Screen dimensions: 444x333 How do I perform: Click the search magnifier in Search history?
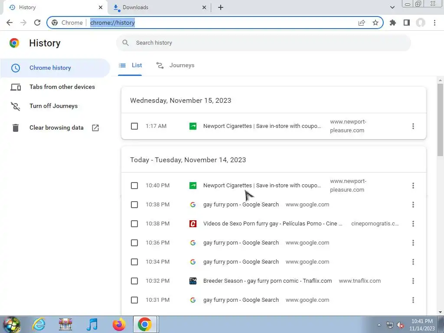[125, 43]
